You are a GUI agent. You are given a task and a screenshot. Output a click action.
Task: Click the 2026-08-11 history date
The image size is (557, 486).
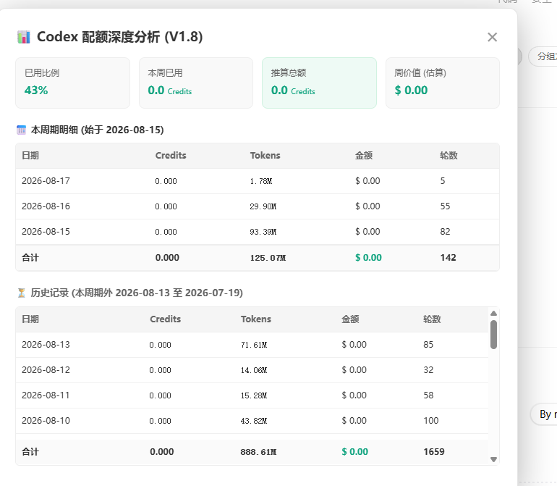pyautogui.click(x=46, y=395)
